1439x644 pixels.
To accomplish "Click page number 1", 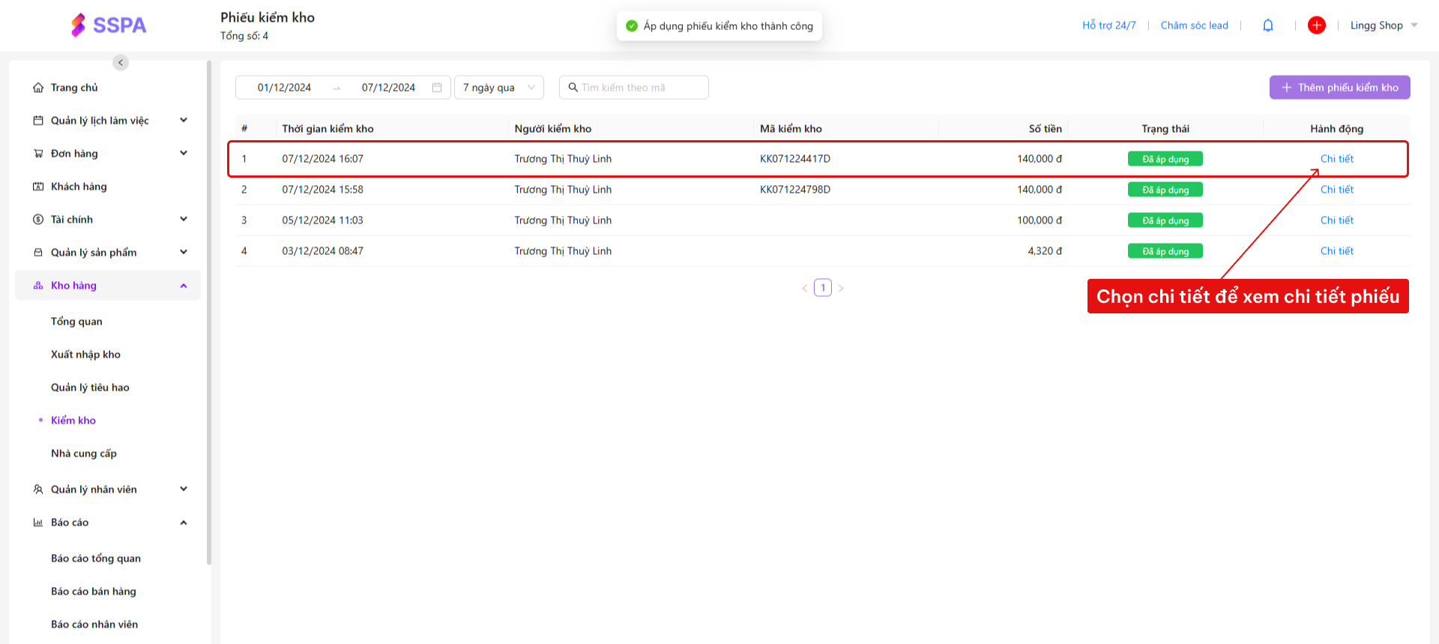I will pos(823,288).
